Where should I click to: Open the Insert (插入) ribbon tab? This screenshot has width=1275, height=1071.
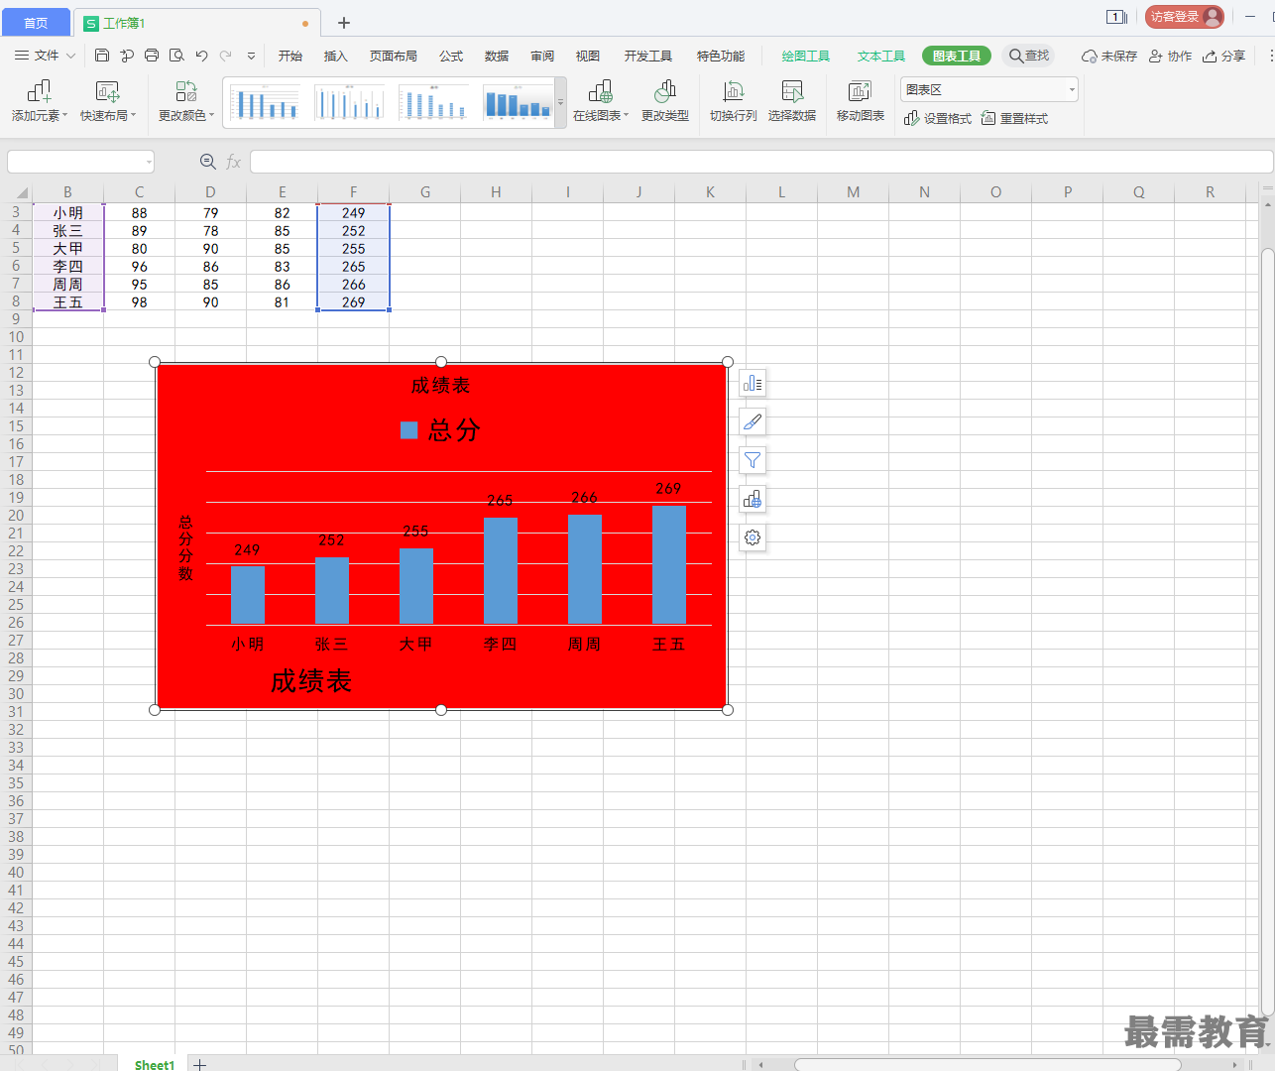click(x=336, y=56)
